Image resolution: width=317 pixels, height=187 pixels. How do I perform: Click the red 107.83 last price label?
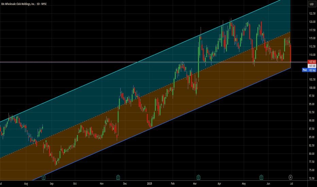coord(312,62)
